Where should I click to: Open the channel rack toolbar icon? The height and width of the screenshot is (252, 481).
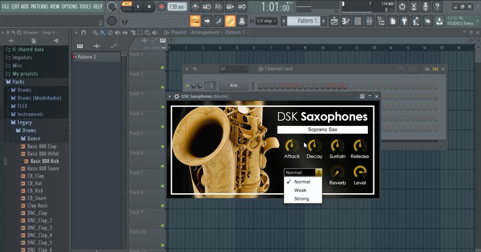pyautogui.click(x=358, y=21)
